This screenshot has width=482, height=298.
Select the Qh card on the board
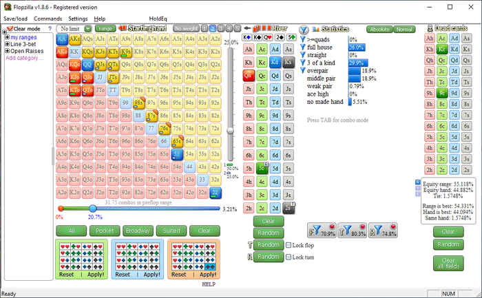(x=249, y=76)
